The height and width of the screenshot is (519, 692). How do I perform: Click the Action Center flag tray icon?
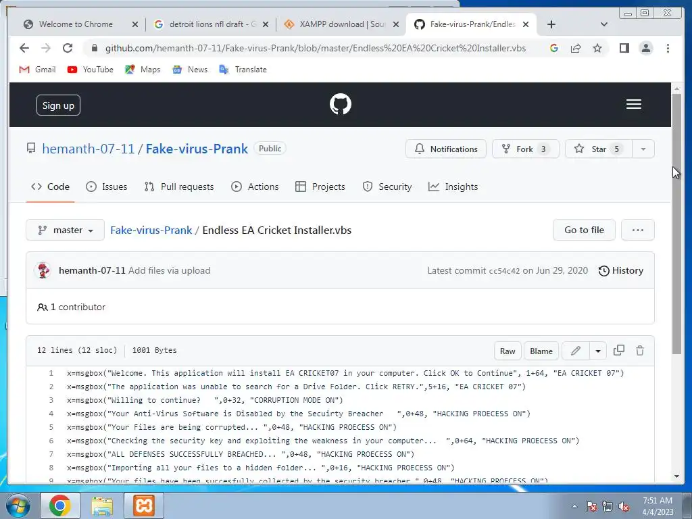click(x=591, y=507)
